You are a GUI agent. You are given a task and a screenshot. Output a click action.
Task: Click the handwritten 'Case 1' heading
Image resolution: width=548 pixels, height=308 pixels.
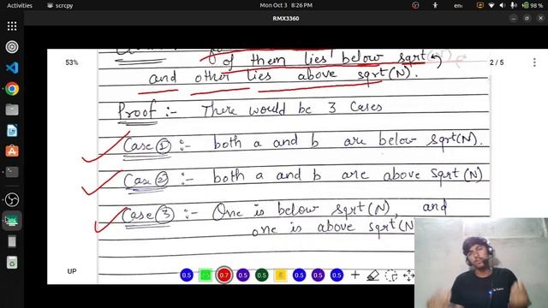click(x=146, y=145)
